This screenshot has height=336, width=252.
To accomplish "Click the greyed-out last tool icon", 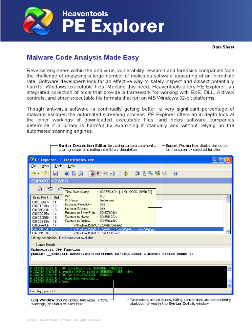I will [164, 174].
